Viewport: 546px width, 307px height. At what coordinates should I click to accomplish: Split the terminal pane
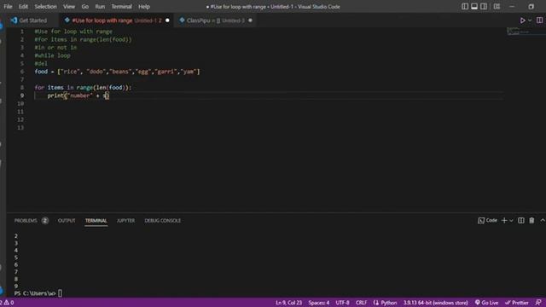tap(521, 220)
